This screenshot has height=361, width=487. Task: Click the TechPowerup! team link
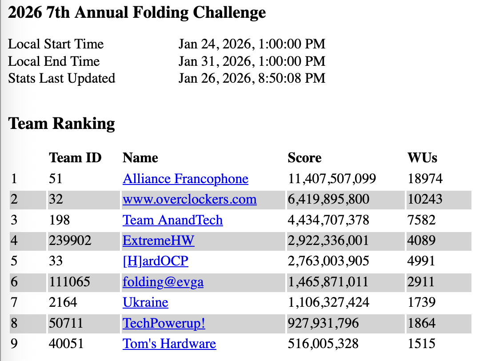click(x=164, y=323)
